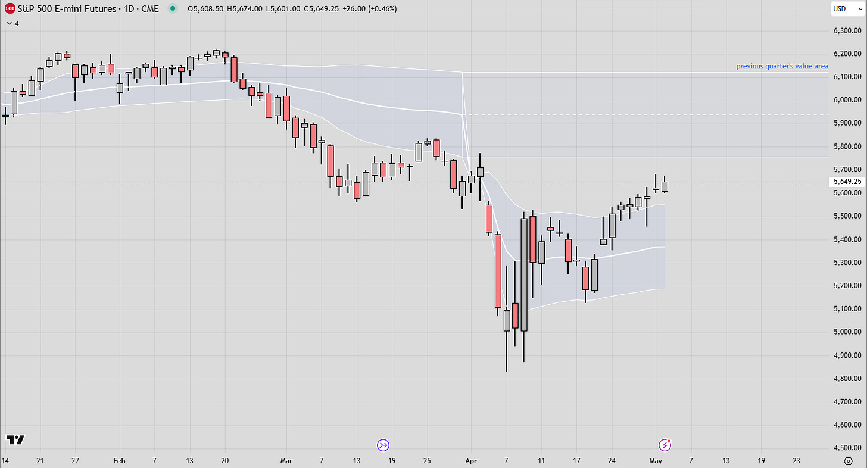Click the red 500 symbol logo
The width and height of the screenshot is (867, 468).
click(10, 8)
